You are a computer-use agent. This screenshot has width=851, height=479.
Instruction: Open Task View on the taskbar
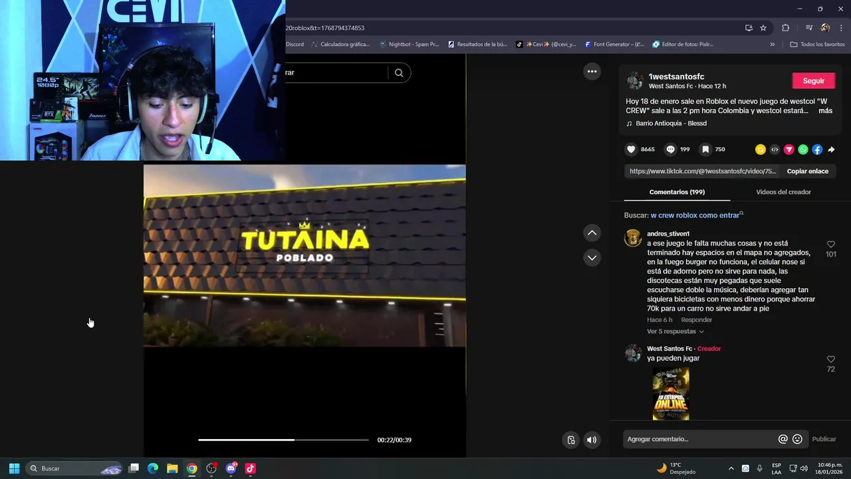pyautogui.click(x=134, y=468)
